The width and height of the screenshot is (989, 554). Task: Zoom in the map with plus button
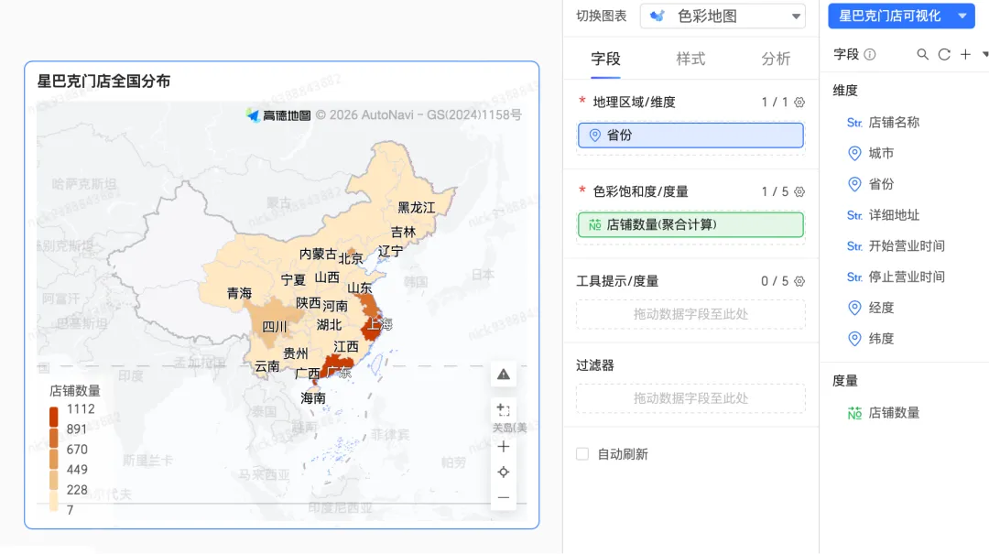tap(504, 447)
